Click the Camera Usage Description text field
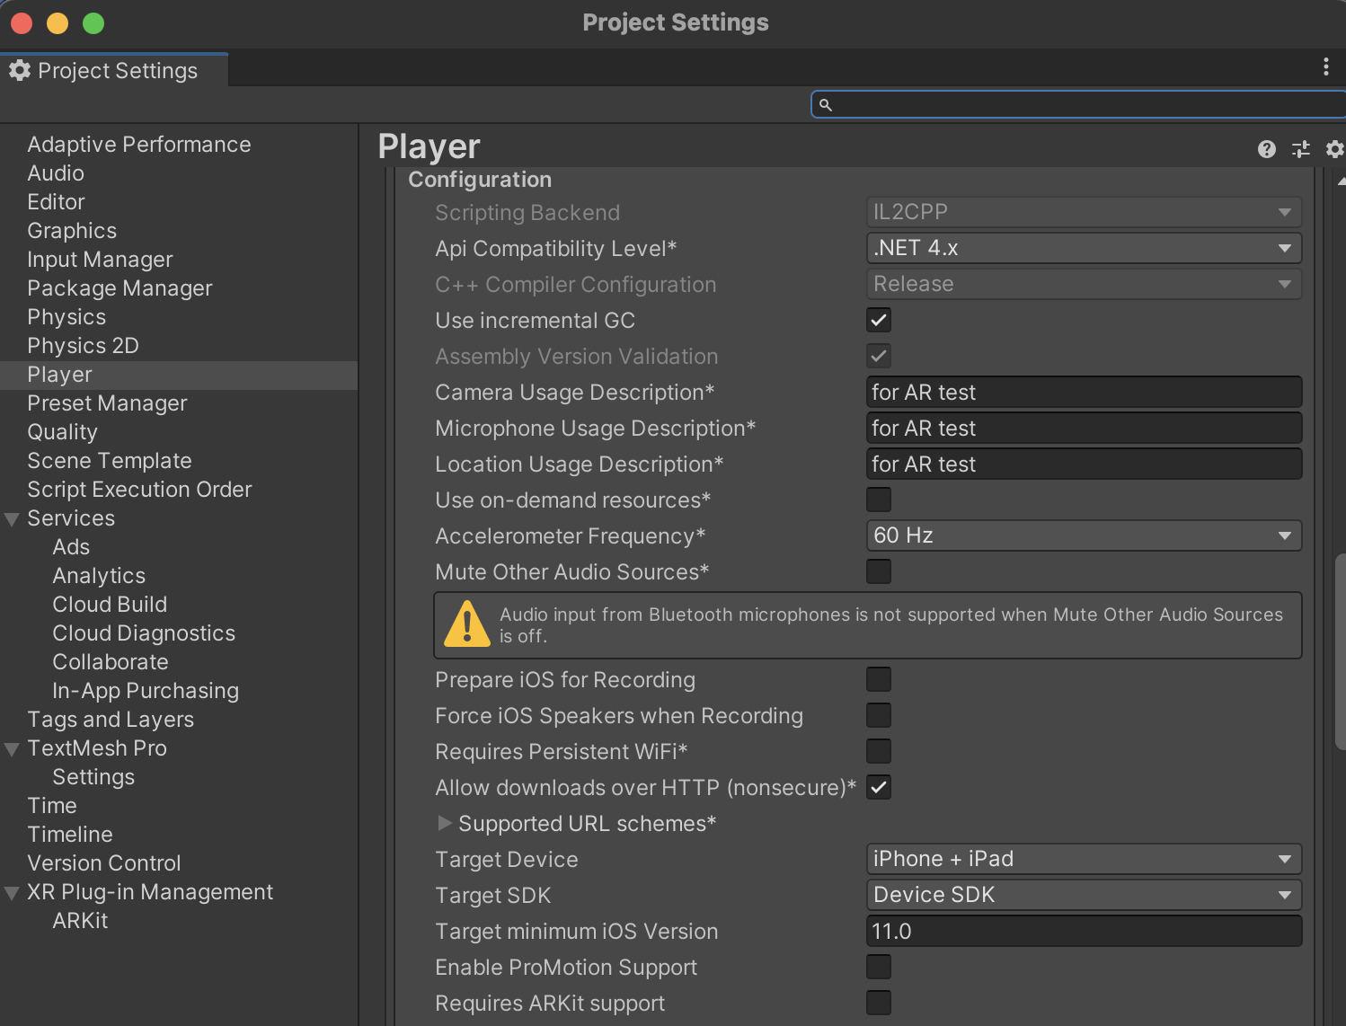The image size is (1346, 1026). click(x=1083, y=392)
